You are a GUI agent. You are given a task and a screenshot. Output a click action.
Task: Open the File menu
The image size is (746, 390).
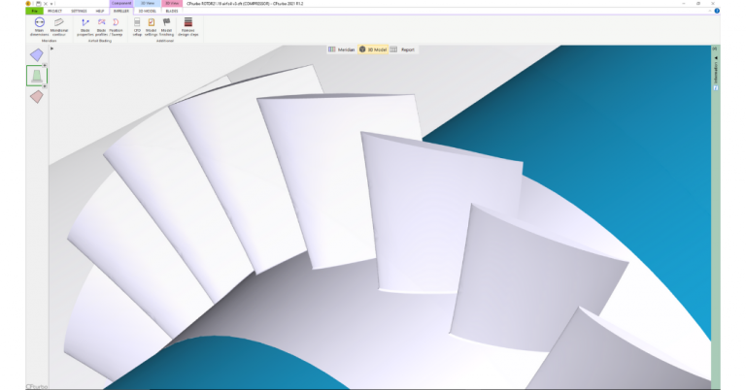34,11
